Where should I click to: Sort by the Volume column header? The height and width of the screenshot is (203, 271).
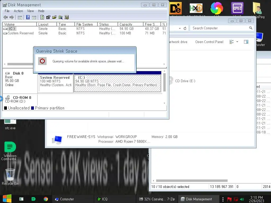click(20, 24)
